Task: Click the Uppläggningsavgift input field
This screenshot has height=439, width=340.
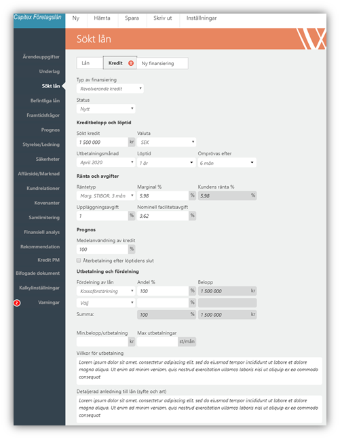Action: click(x=102, y=216)
